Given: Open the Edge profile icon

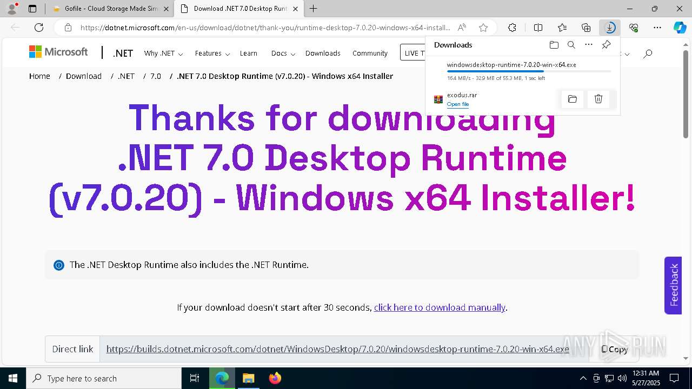Looking at the screenshot, I should click(x=11, y=9).
